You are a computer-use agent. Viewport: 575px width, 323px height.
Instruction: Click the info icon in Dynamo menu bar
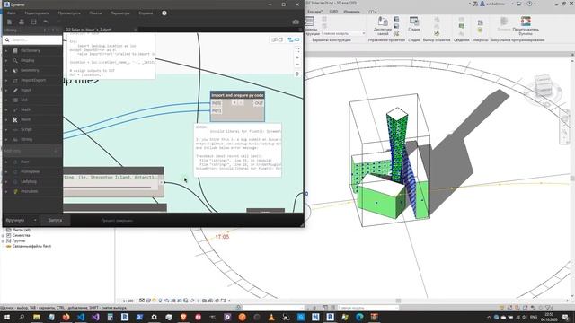pos(164,13)
